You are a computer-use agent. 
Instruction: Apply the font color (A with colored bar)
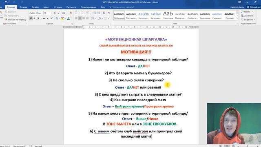(x=68, y=18)
